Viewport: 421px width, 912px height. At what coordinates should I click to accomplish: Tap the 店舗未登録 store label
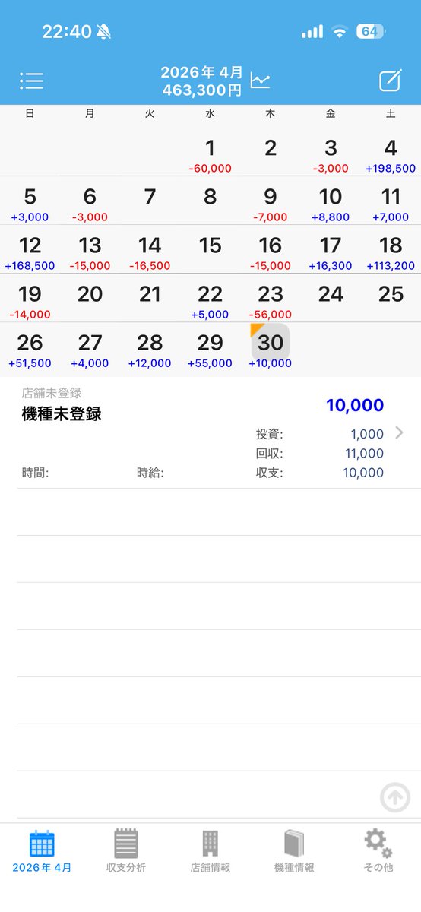52,393
